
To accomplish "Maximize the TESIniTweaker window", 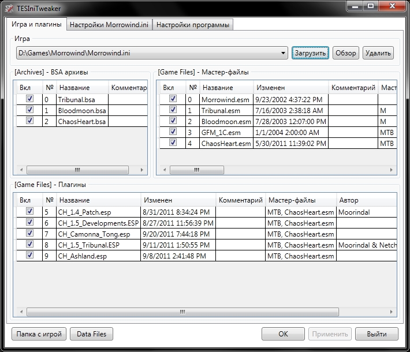I will 371,6.
